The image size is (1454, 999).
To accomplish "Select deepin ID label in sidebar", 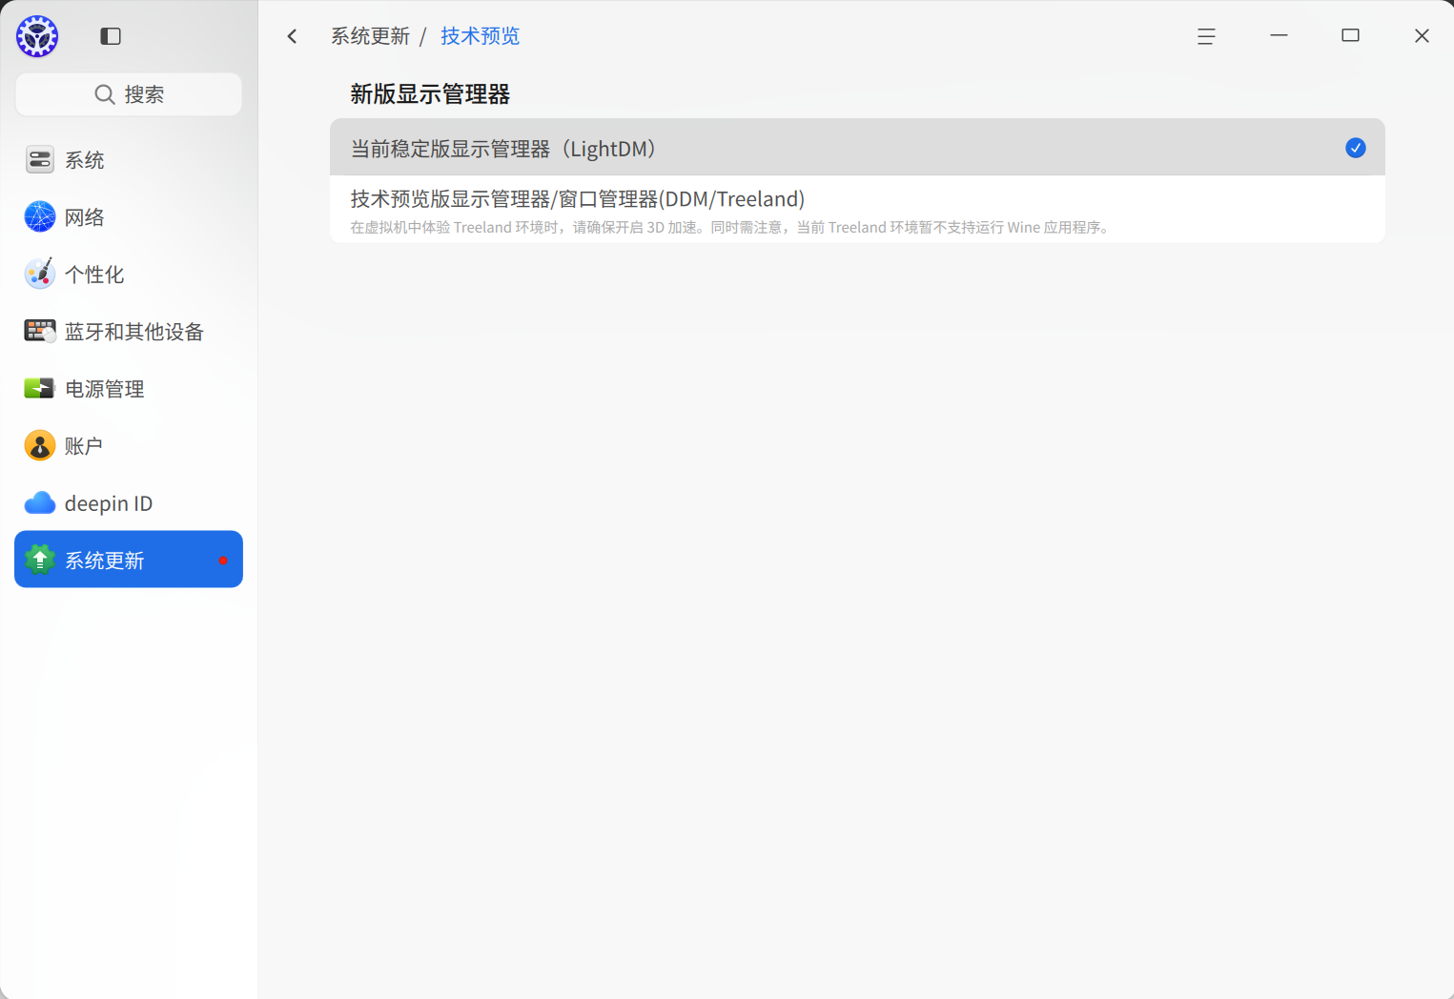I will pos(109,503).
